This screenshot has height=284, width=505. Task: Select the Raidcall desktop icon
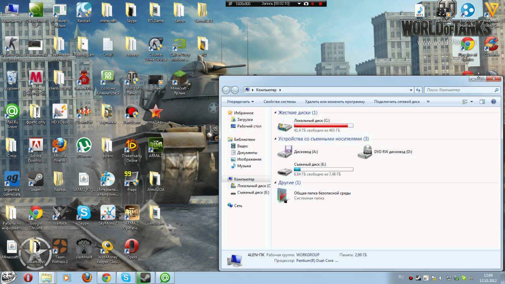coord(84,13)
